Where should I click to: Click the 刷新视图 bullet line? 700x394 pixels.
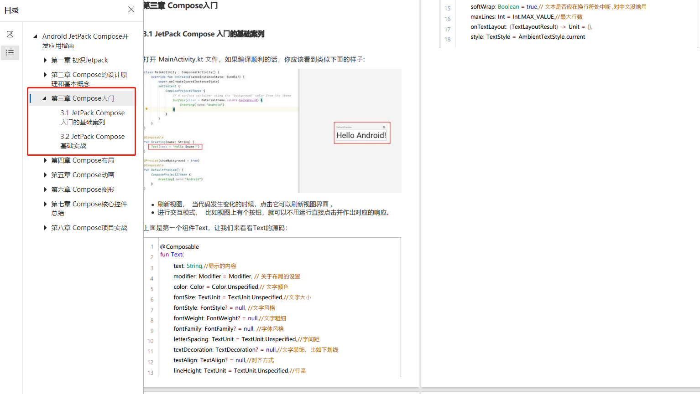tap(246, 204)
